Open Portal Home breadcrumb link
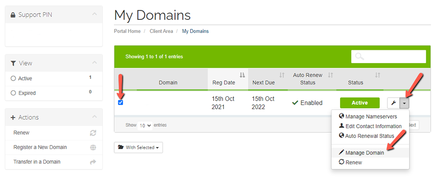This screenshot has width=438, height=177. (127, 31)
